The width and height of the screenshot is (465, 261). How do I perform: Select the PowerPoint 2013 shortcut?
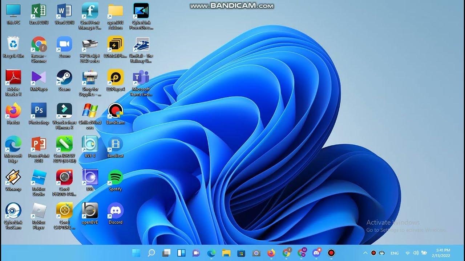coord(39,150)
